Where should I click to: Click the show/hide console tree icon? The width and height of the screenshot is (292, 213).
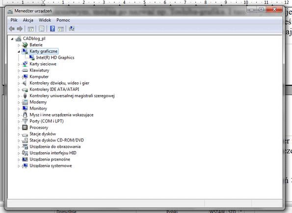click(x=30, y=29)
